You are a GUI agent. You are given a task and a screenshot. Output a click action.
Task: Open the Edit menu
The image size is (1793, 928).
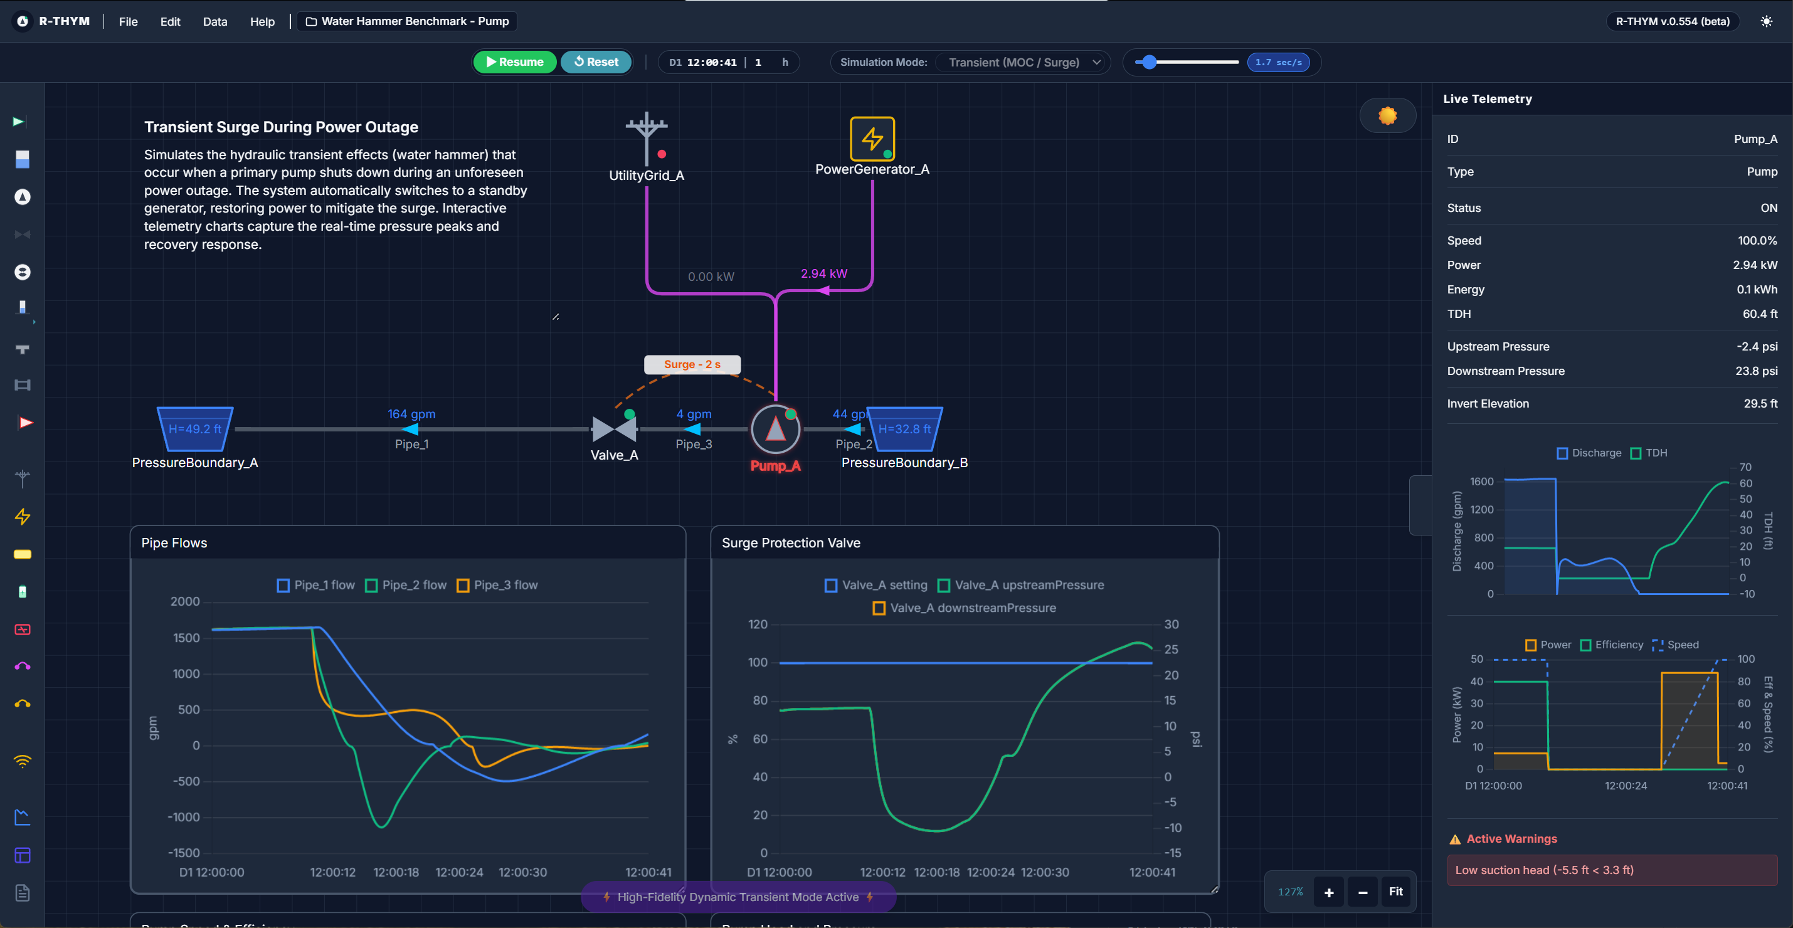pos(170,21)
